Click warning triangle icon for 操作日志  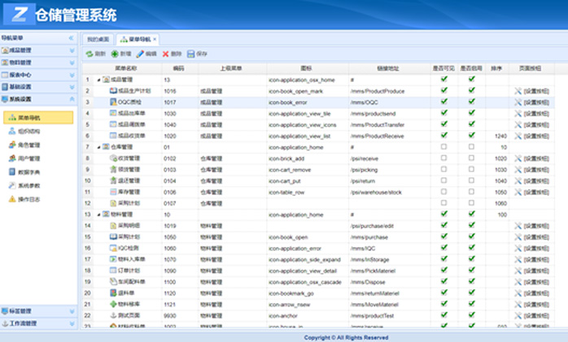coord(12,199)
